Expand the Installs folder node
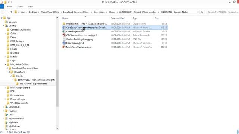 coord(5,57)
